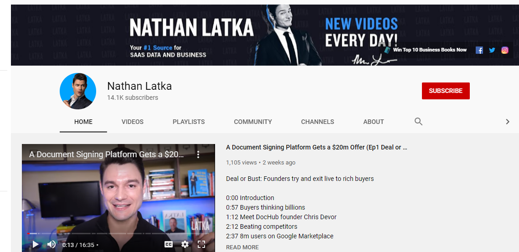
Task: Click the 0:13 / 16:35 time display
Action: [78, 245]
